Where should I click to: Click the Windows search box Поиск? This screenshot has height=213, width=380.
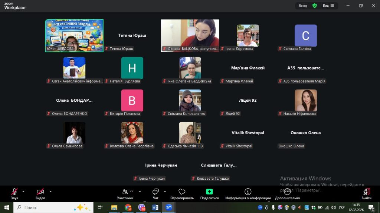click(54, 207)
